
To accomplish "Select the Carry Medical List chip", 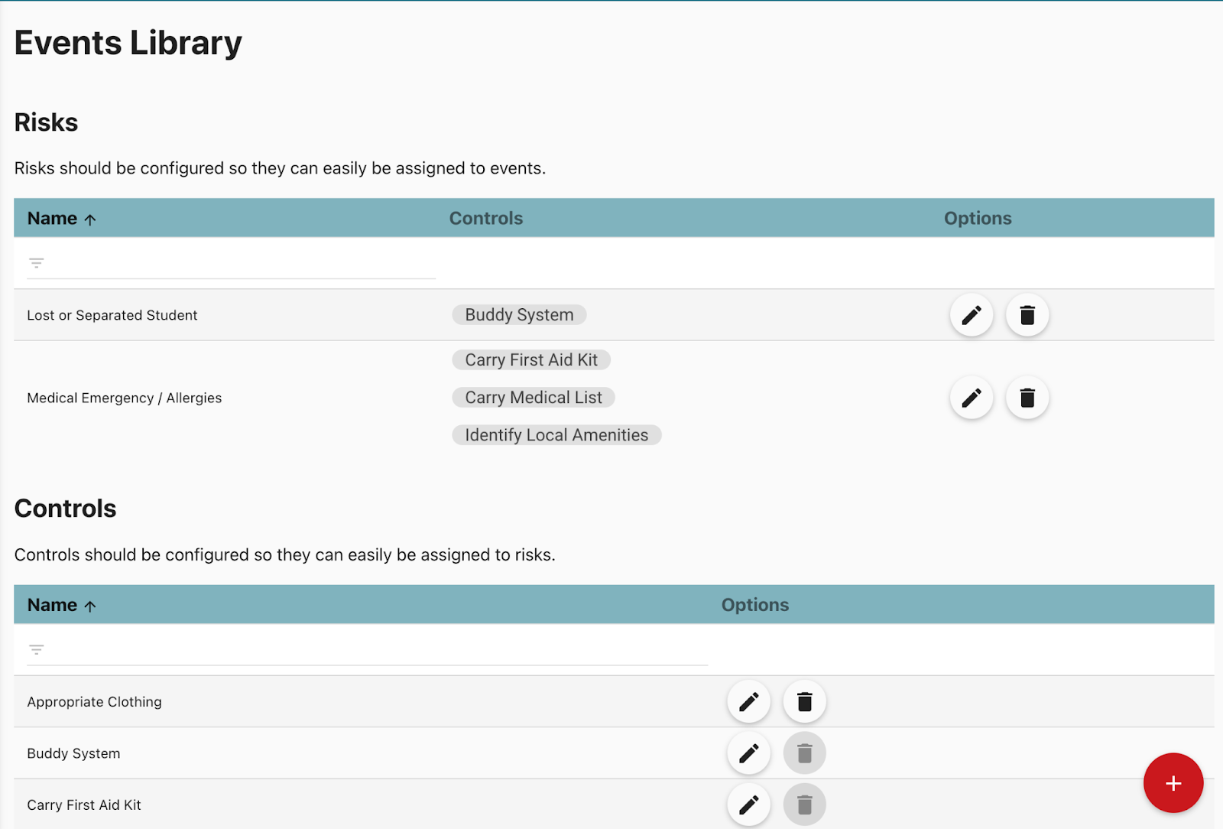I will click(533, 398).
